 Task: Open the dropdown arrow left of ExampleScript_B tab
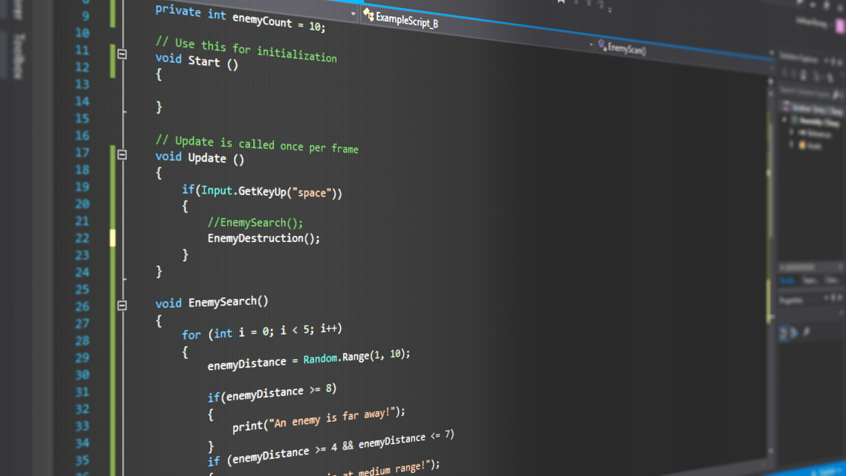352,13
